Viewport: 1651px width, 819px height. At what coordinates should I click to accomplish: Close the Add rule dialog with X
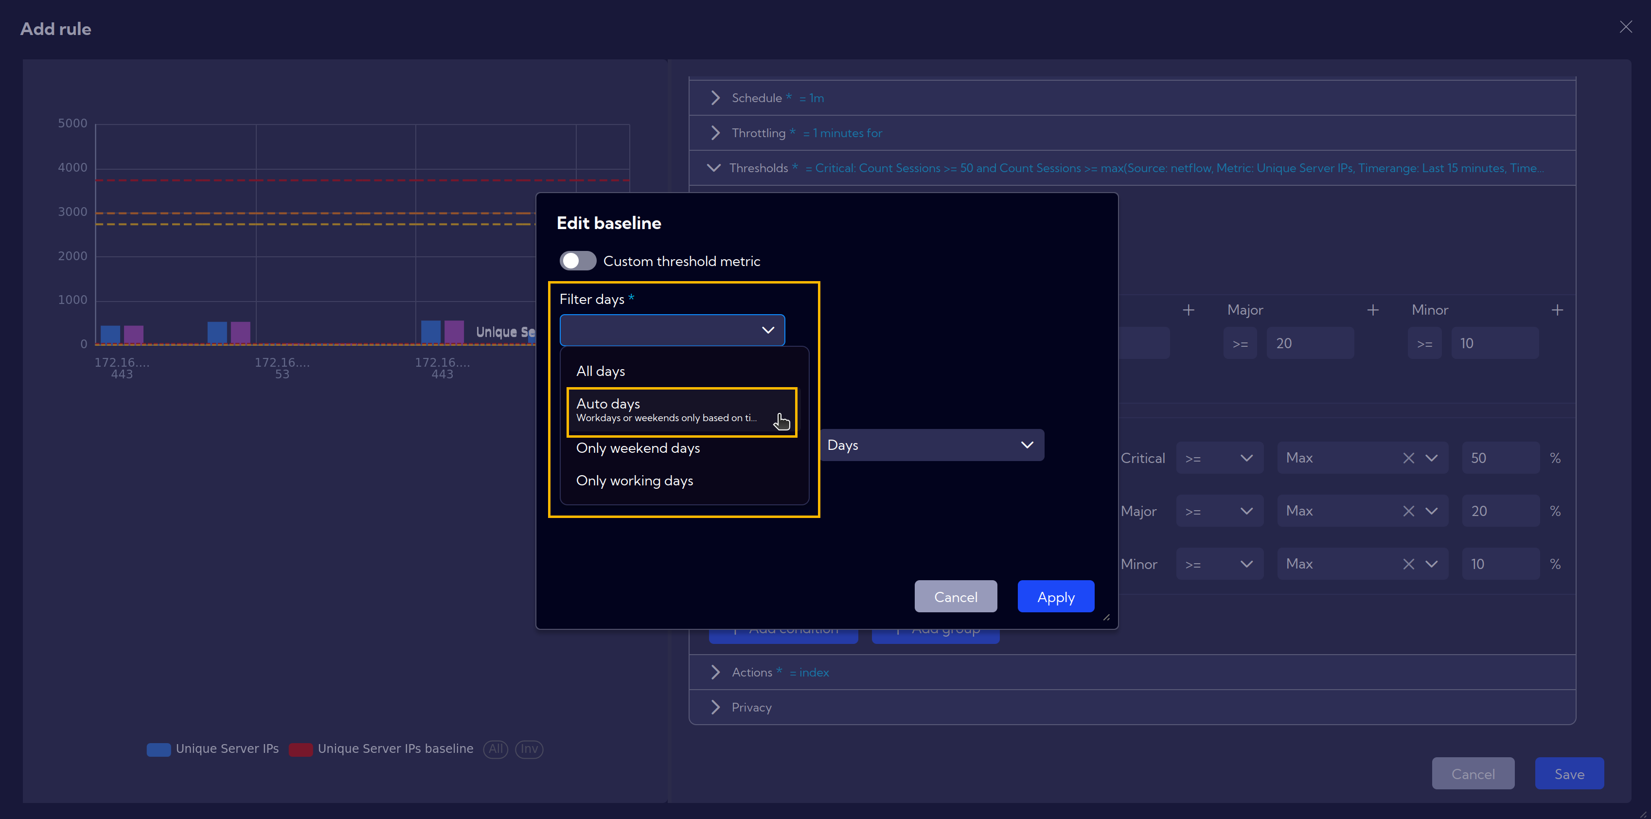[1625, 27]
